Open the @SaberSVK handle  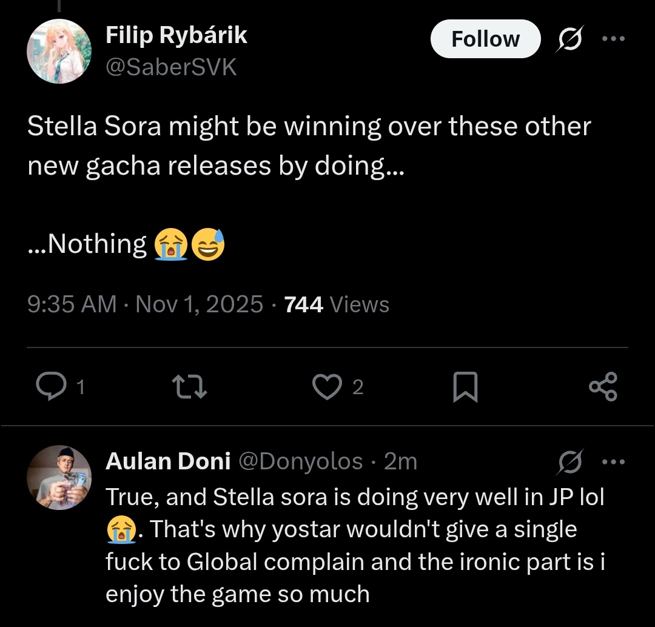[x=171, y=67]
